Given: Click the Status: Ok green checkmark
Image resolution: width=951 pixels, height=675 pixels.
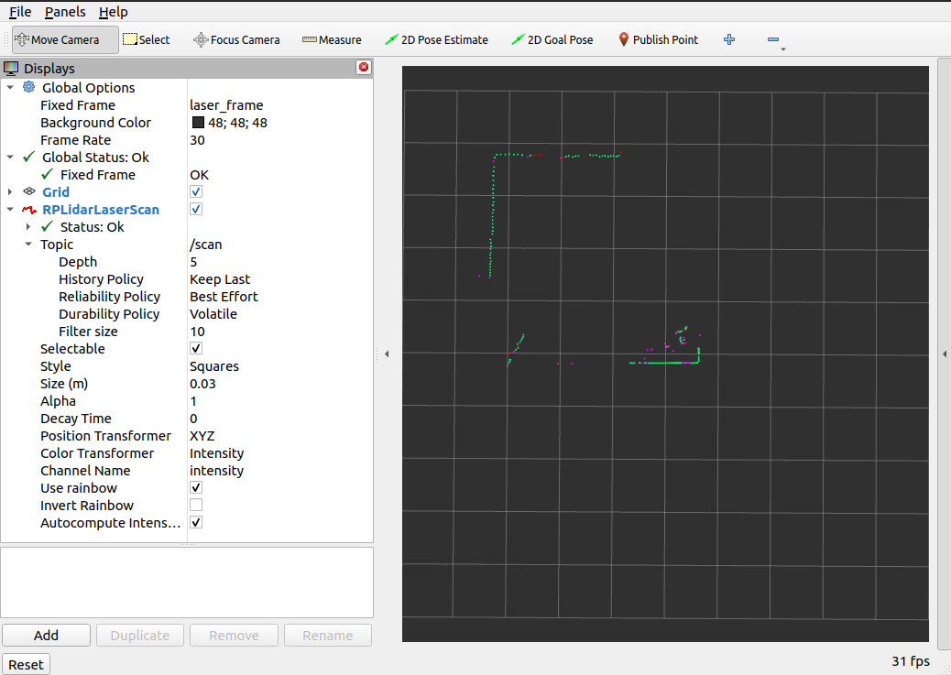Looking at the screenshot, I should [47, 227].
